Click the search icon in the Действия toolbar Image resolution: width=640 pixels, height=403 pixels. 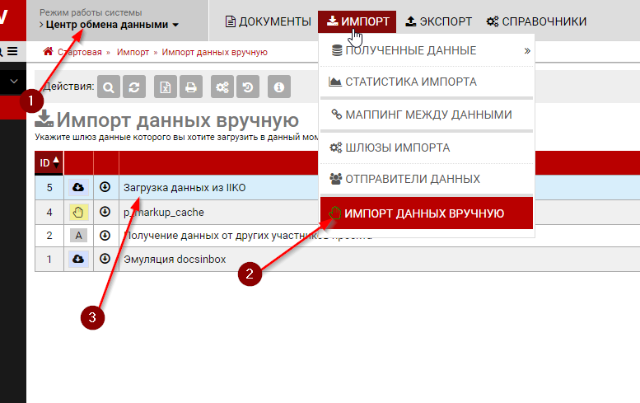coord(110,87)
